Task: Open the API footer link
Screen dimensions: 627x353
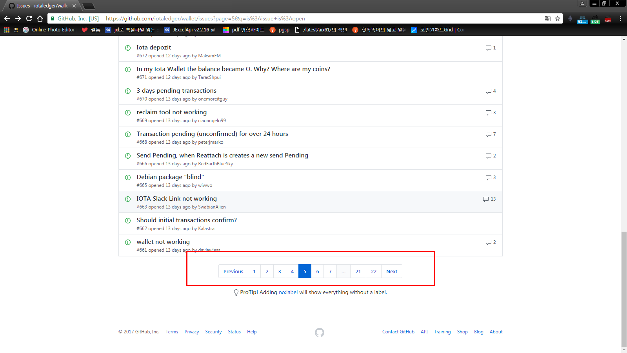Action: (424, 332)
